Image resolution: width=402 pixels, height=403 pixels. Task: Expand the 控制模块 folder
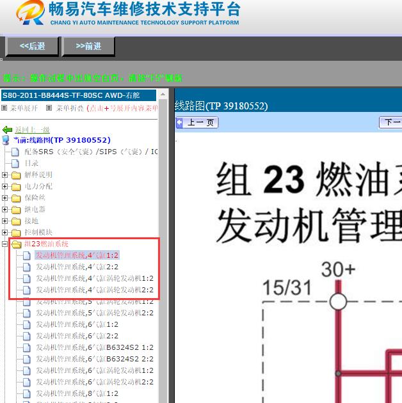coord(4,233)
